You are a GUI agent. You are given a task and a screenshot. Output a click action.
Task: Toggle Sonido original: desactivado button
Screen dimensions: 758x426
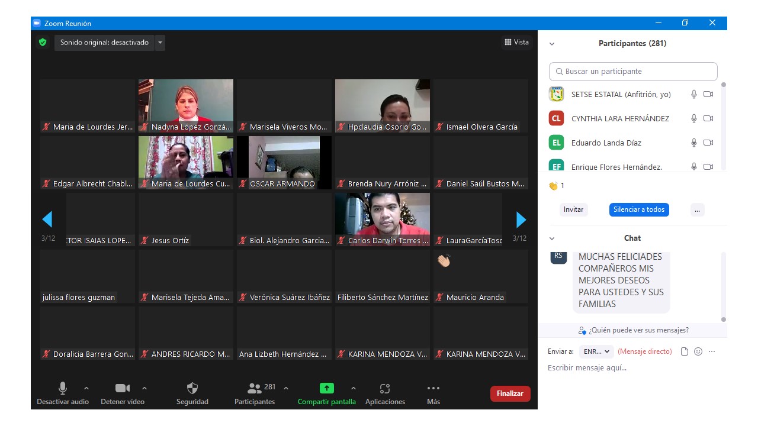104,43
